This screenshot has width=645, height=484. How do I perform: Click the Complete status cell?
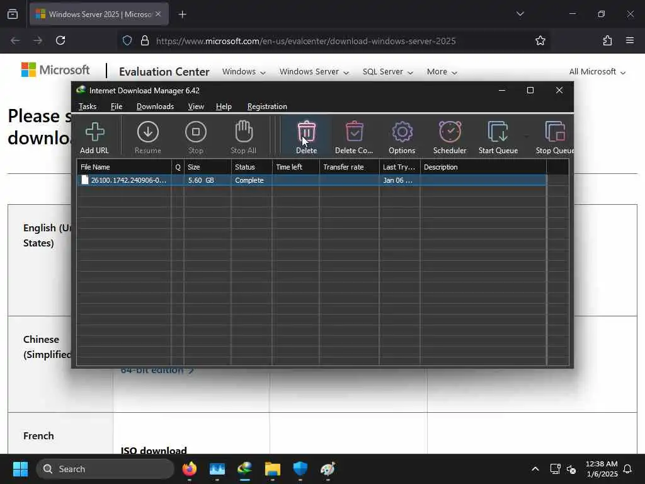[249, 180]
